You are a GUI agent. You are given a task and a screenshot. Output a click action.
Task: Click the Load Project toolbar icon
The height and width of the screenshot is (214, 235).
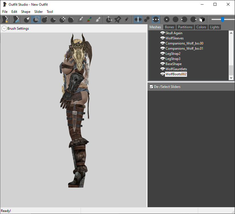click(x=16, y=19)
